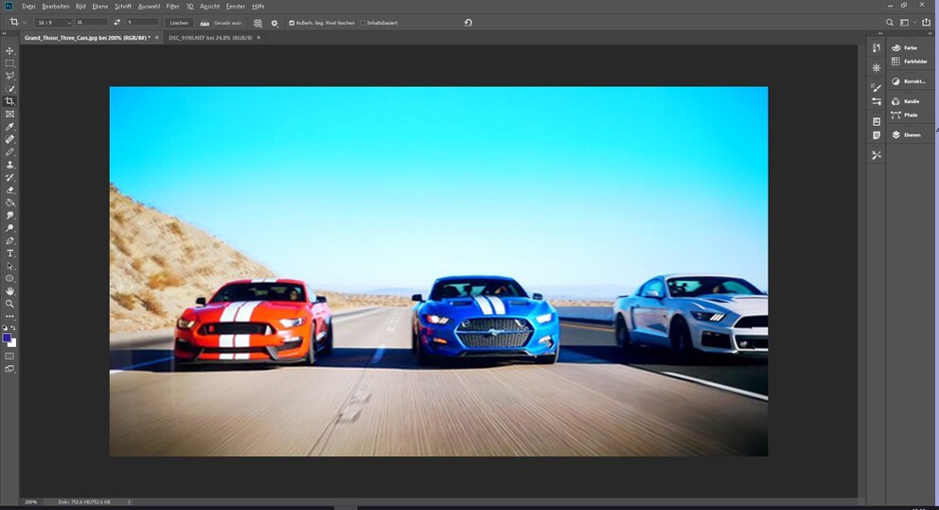Open the brush settings panel icon
The width and height of the screenshot is (939, 510).
point(877,88)
